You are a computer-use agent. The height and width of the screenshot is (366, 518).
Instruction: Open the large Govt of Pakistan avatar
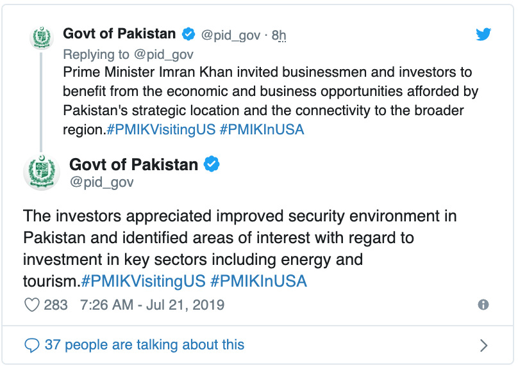(x=41, y=171)
